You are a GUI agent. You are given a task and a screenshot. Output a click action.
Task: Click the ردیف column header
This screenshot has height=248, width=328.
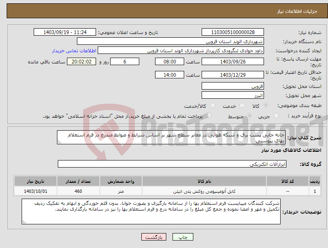tap(315, 181)
